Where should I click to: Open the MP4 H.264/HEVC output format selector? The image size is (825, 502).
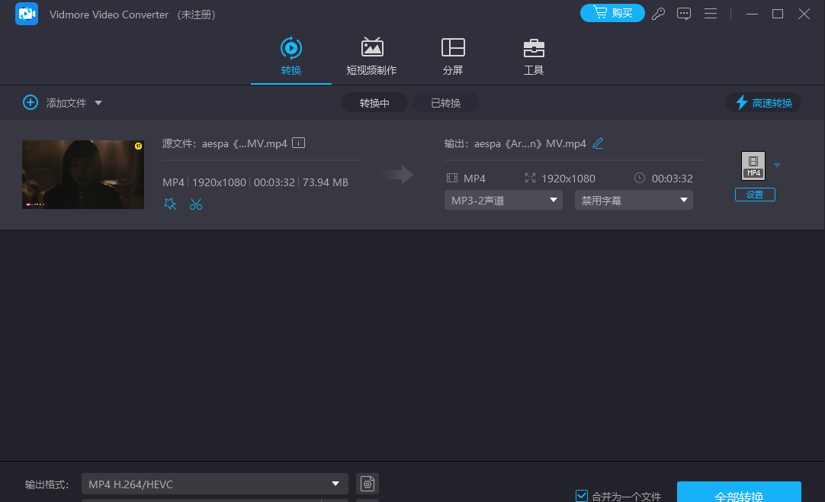214,484
